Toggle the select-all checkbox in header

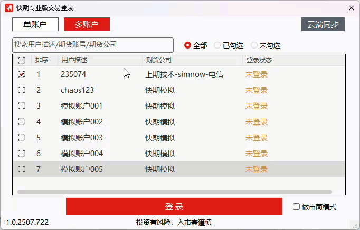click(x=21, y=60)
